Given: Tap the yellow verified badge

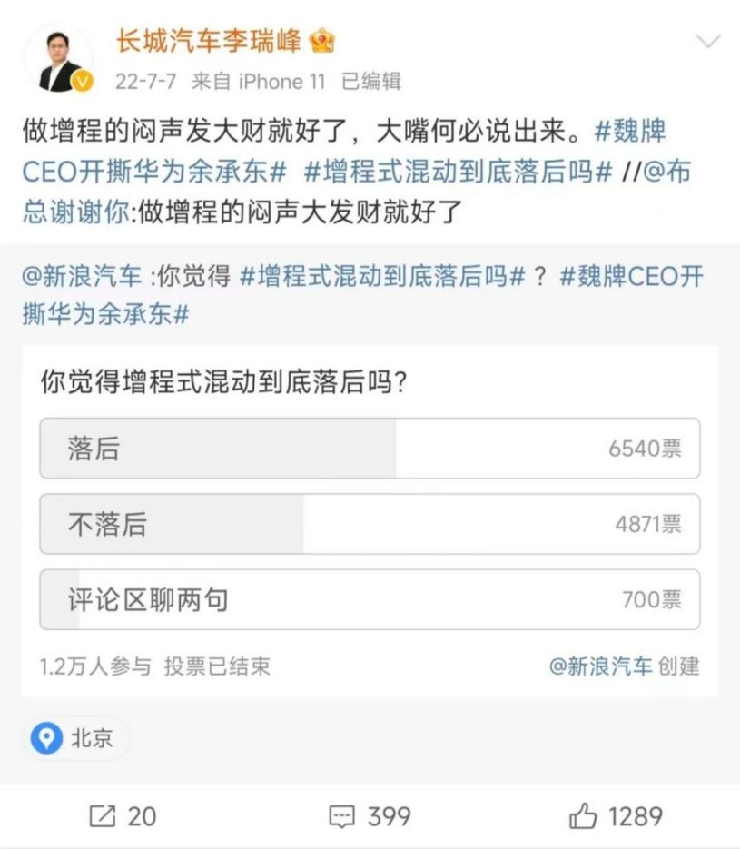Looking at the screenshot, I should coord(82,82).
